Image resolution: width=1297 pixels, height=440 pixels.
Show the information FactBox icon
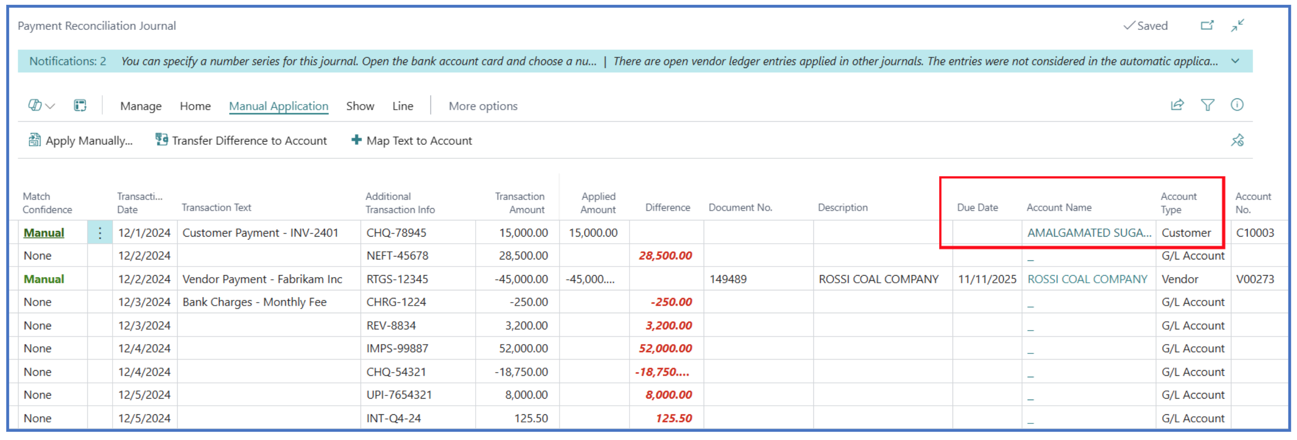pos(1237,105)
